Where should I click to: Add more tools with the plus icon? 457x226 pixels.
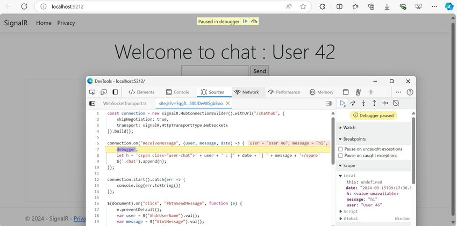point(371,92)
